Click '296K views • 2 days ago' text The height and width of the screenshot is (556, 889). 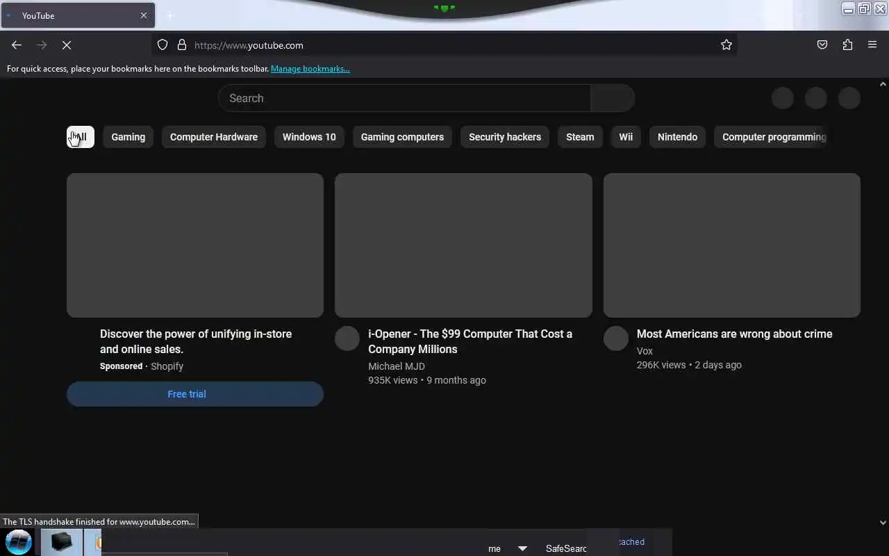[x=689, y=365]
